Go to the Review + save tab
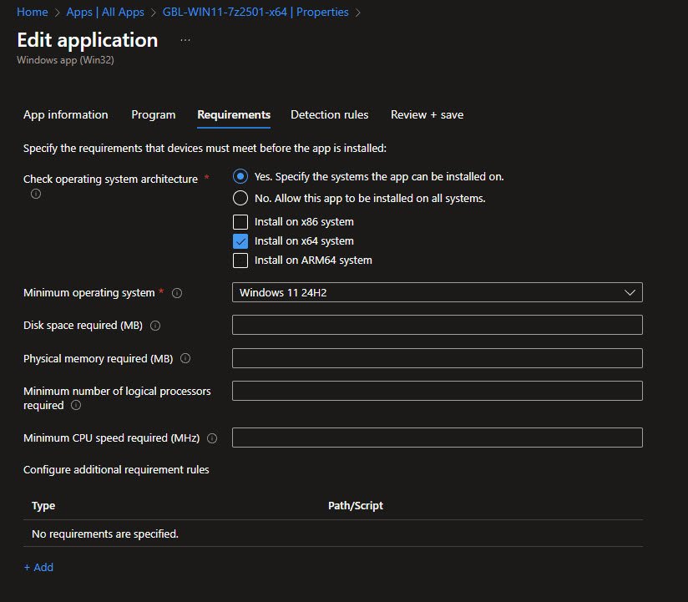This screenshot has height=602, width=688. (x=427, y=114)
